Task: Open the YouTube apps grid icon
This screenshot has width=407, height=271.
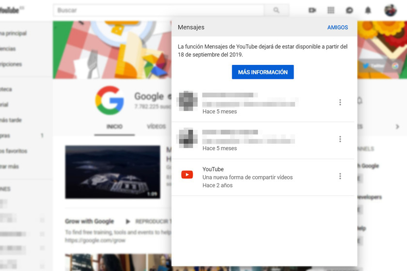Action: tap(330, 10)
